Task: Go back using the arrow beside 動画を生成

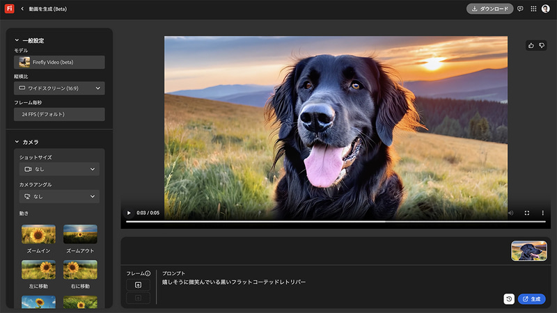Action: pyautogui.click(x=22, y=9)
